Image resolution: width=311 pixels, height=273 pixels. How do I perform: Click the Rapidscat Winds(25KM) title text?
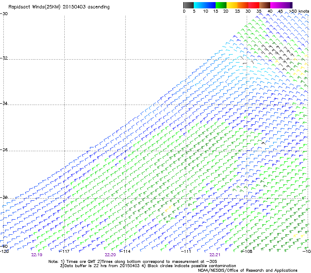pyautogui.click(x=59, y=7)
